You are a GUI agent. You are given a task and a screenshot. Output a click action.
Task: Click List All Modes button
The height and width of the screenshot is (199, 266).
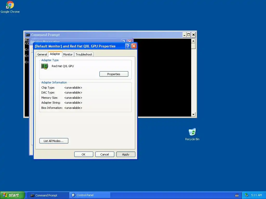(x=54, y=141)
